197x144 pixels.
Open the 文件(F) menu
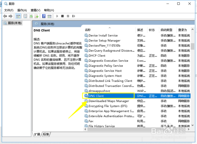[x=9, y=10]
